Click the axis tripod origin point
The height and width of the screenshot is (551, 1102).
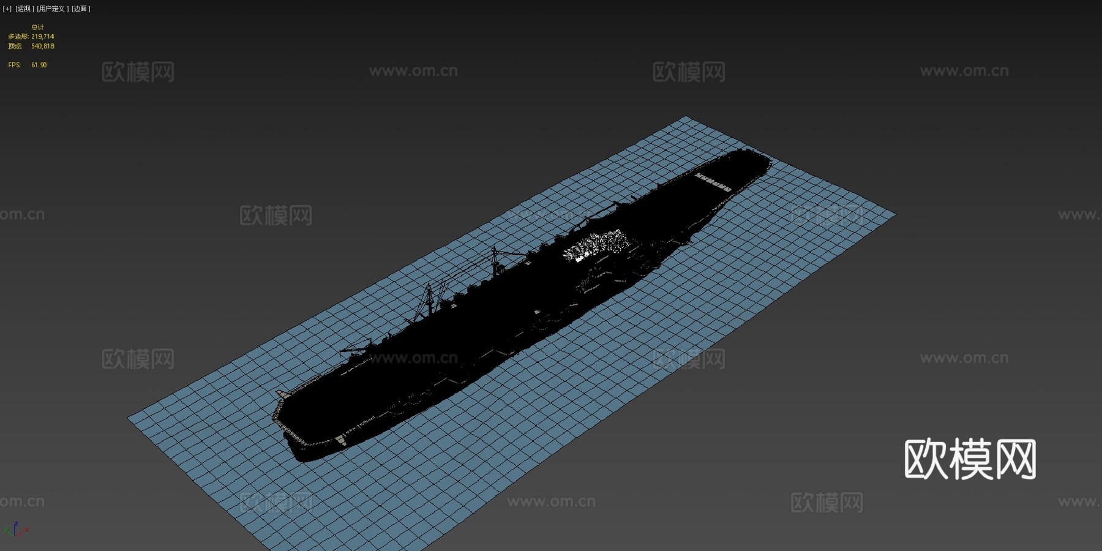click(x=15, y=536)
